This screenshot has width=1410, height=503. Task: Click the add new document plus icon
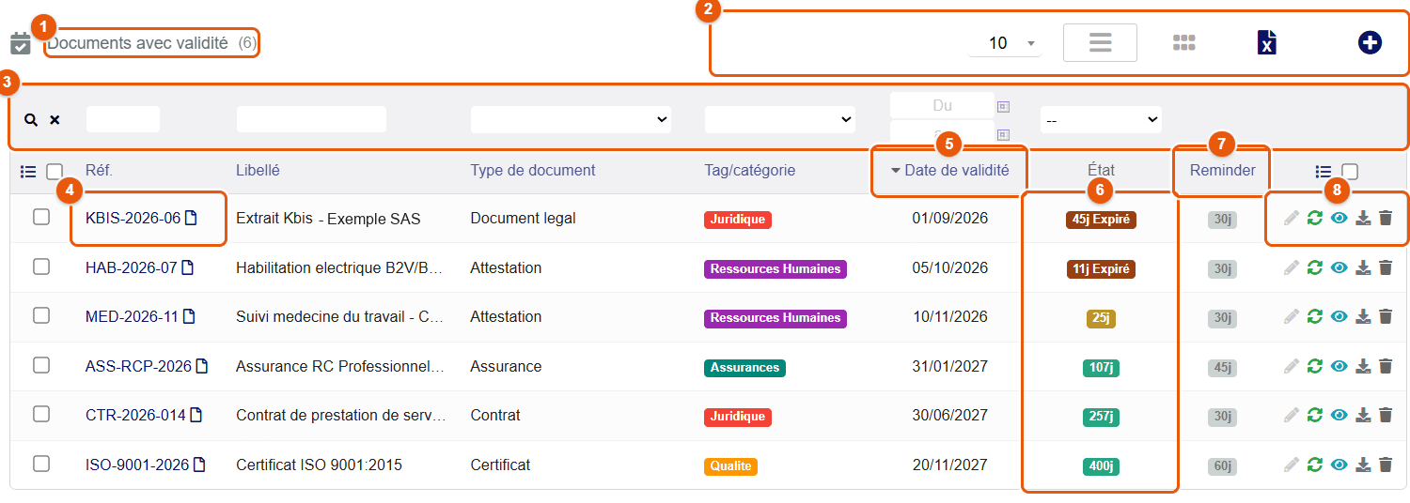[x=1370, y=42]
